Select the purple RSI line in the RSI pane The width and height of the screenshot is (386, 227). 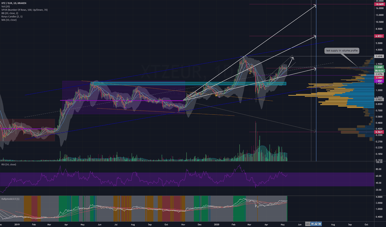[x=144, y=180]
